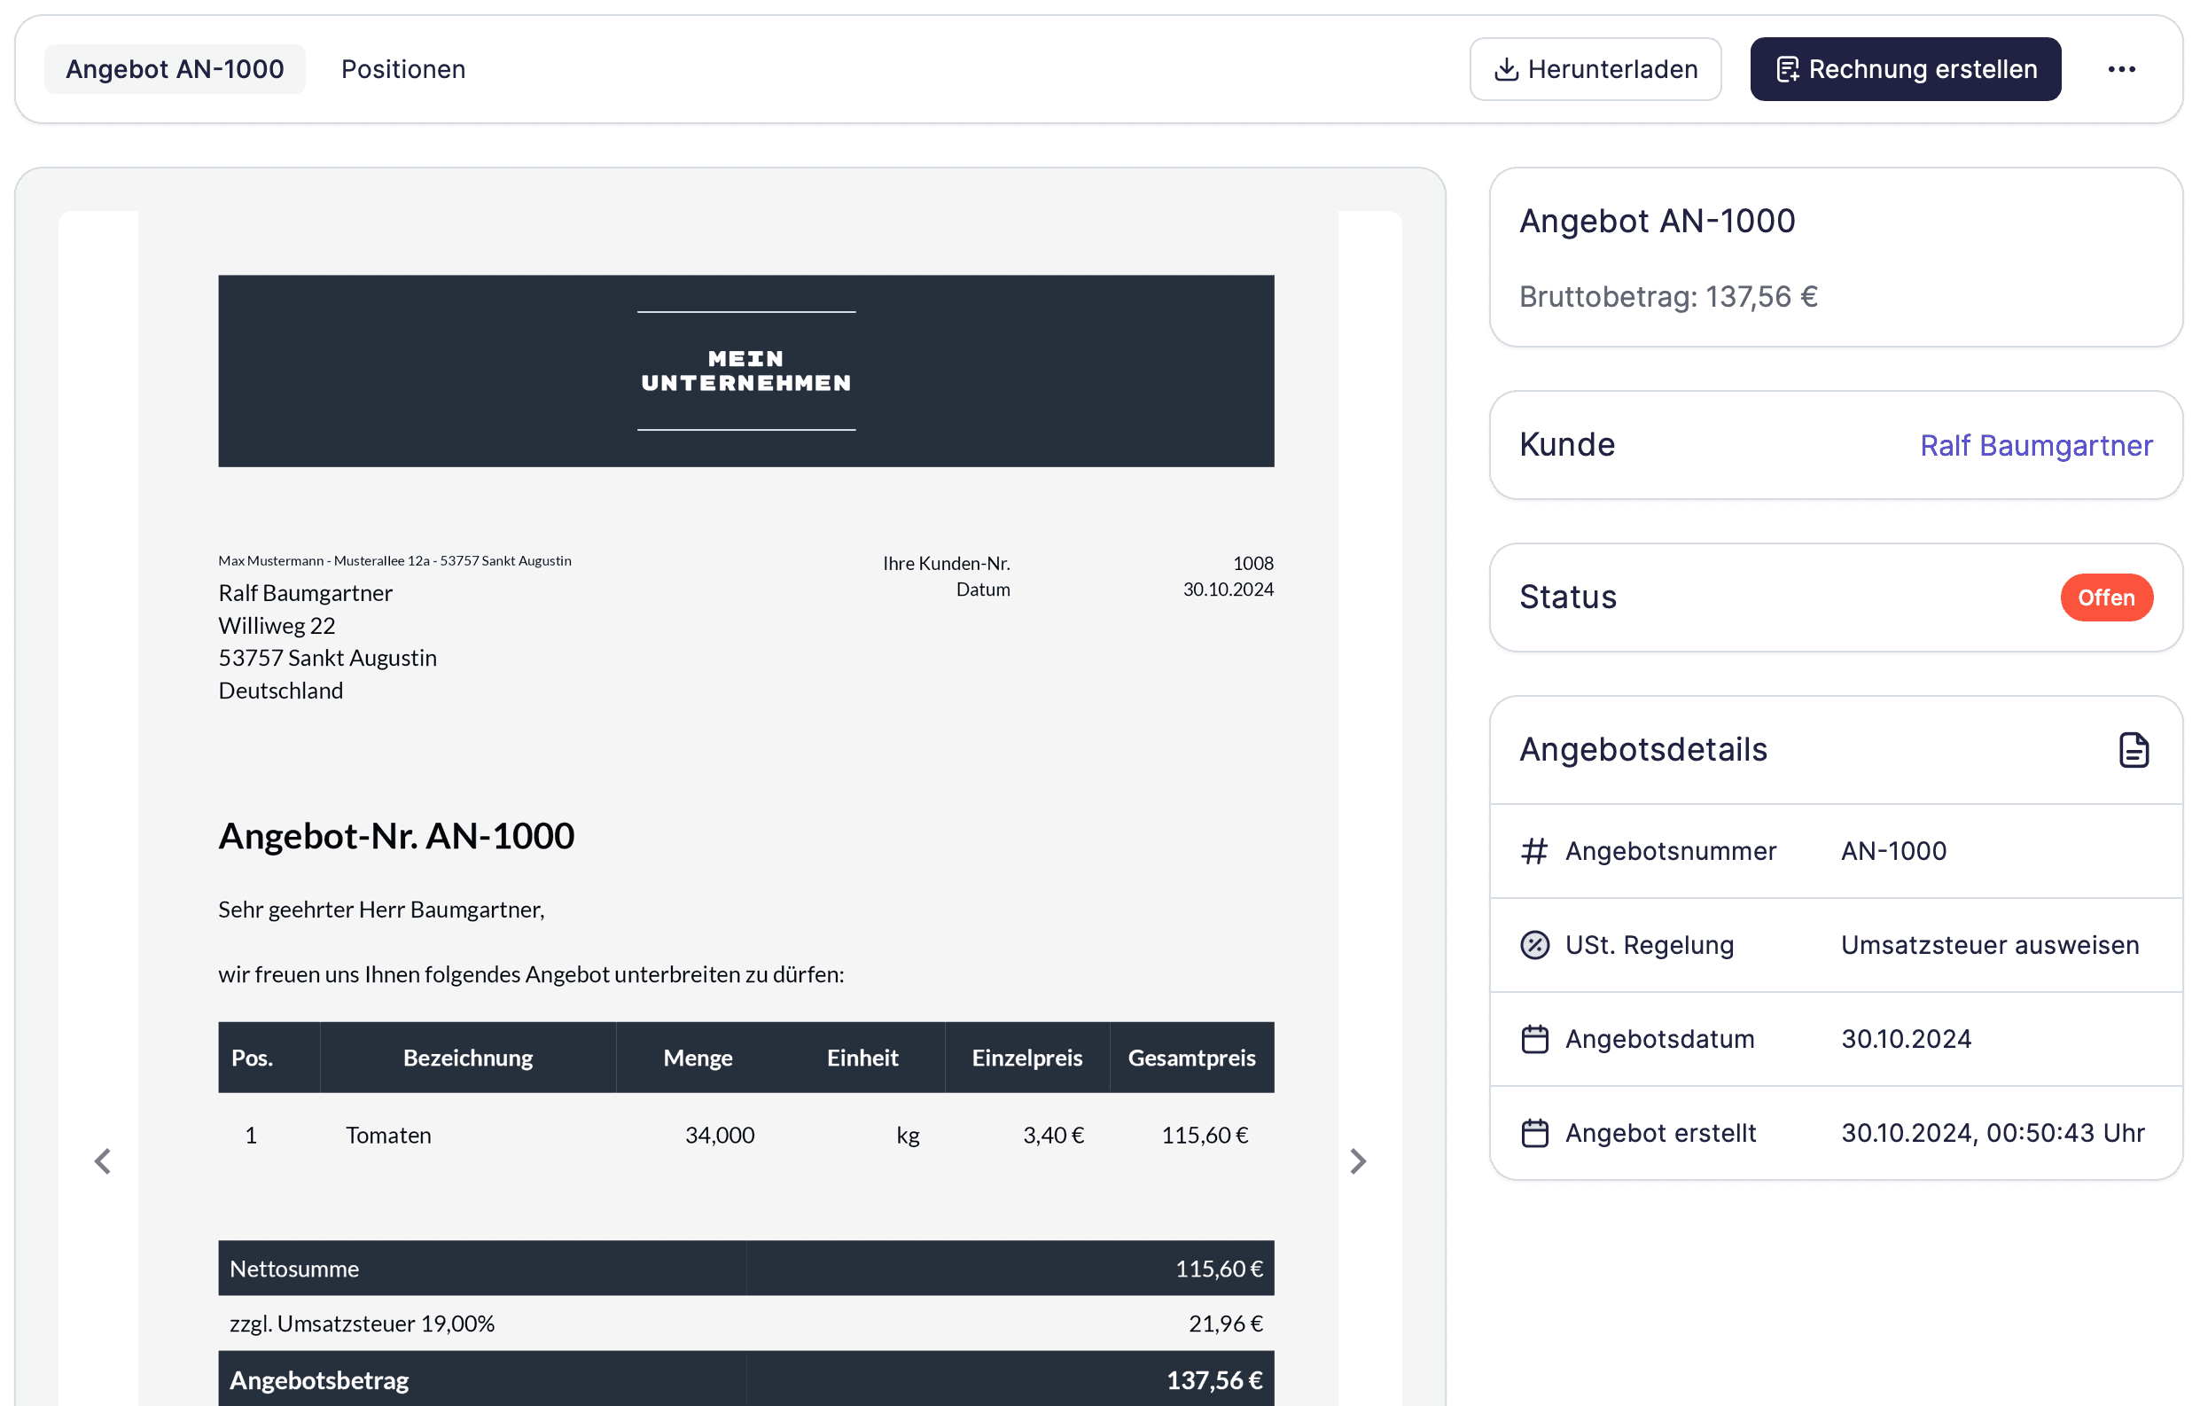
Task: Click calendar icon beside Angebot erstellt
Action: [1534, 1133]
